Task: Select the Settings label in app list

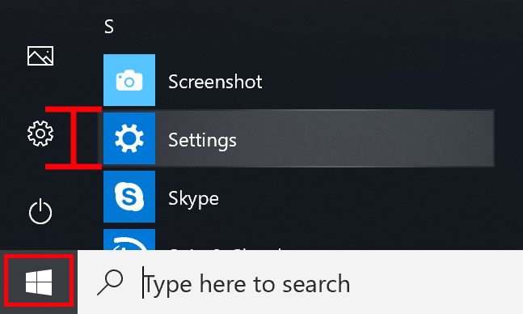Action: [202, 140]
